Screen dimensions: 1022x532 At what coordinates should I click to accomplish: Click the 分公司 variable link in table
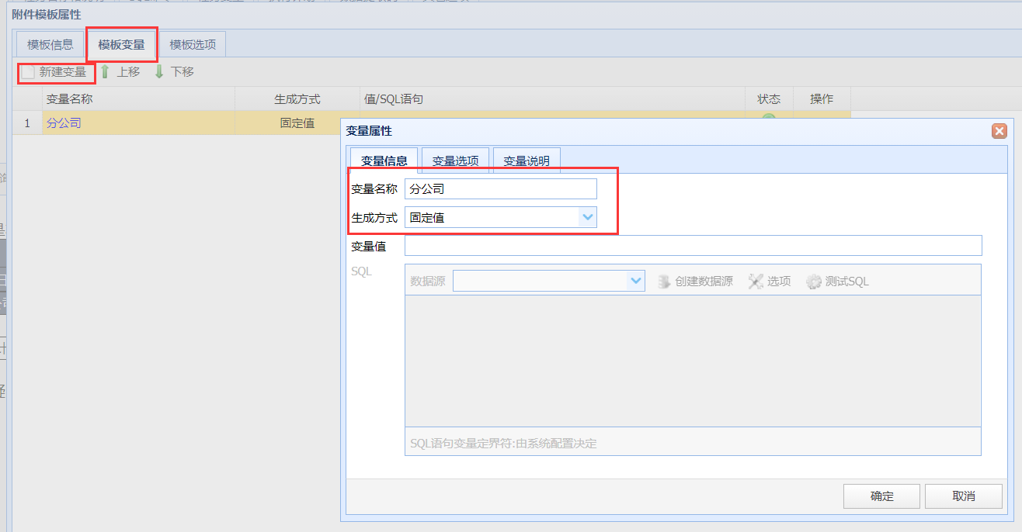(x=64, y=123)
